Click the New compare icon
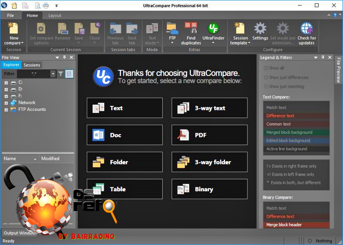 coord(14,29)
